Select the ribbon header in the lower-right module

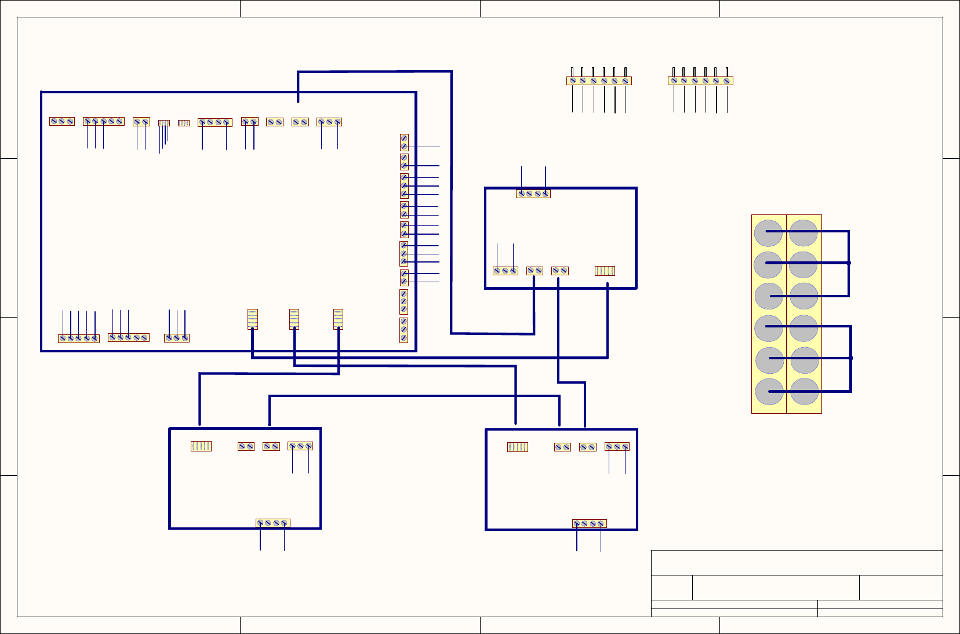click(x=518, y=447)
